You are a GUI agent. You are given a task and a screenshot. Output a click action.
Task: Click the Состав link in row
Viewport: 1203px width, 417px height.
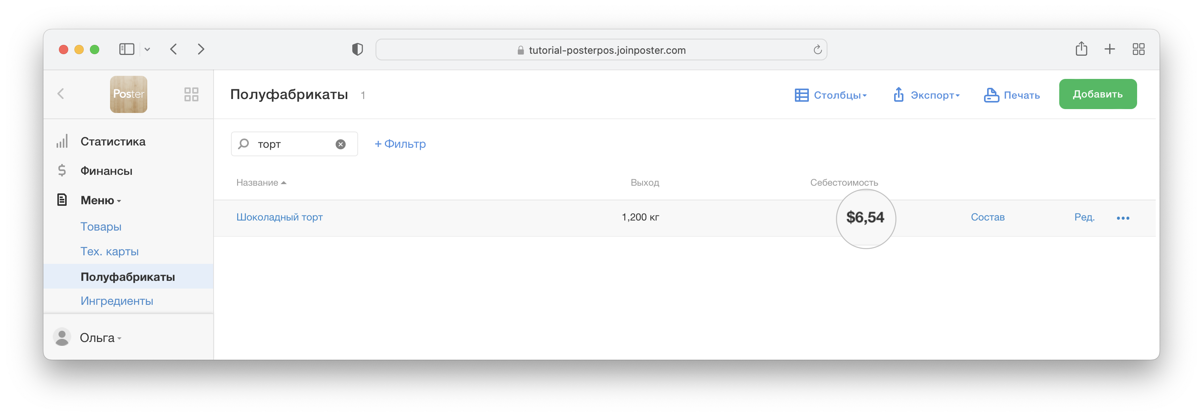tap(987, 217)
